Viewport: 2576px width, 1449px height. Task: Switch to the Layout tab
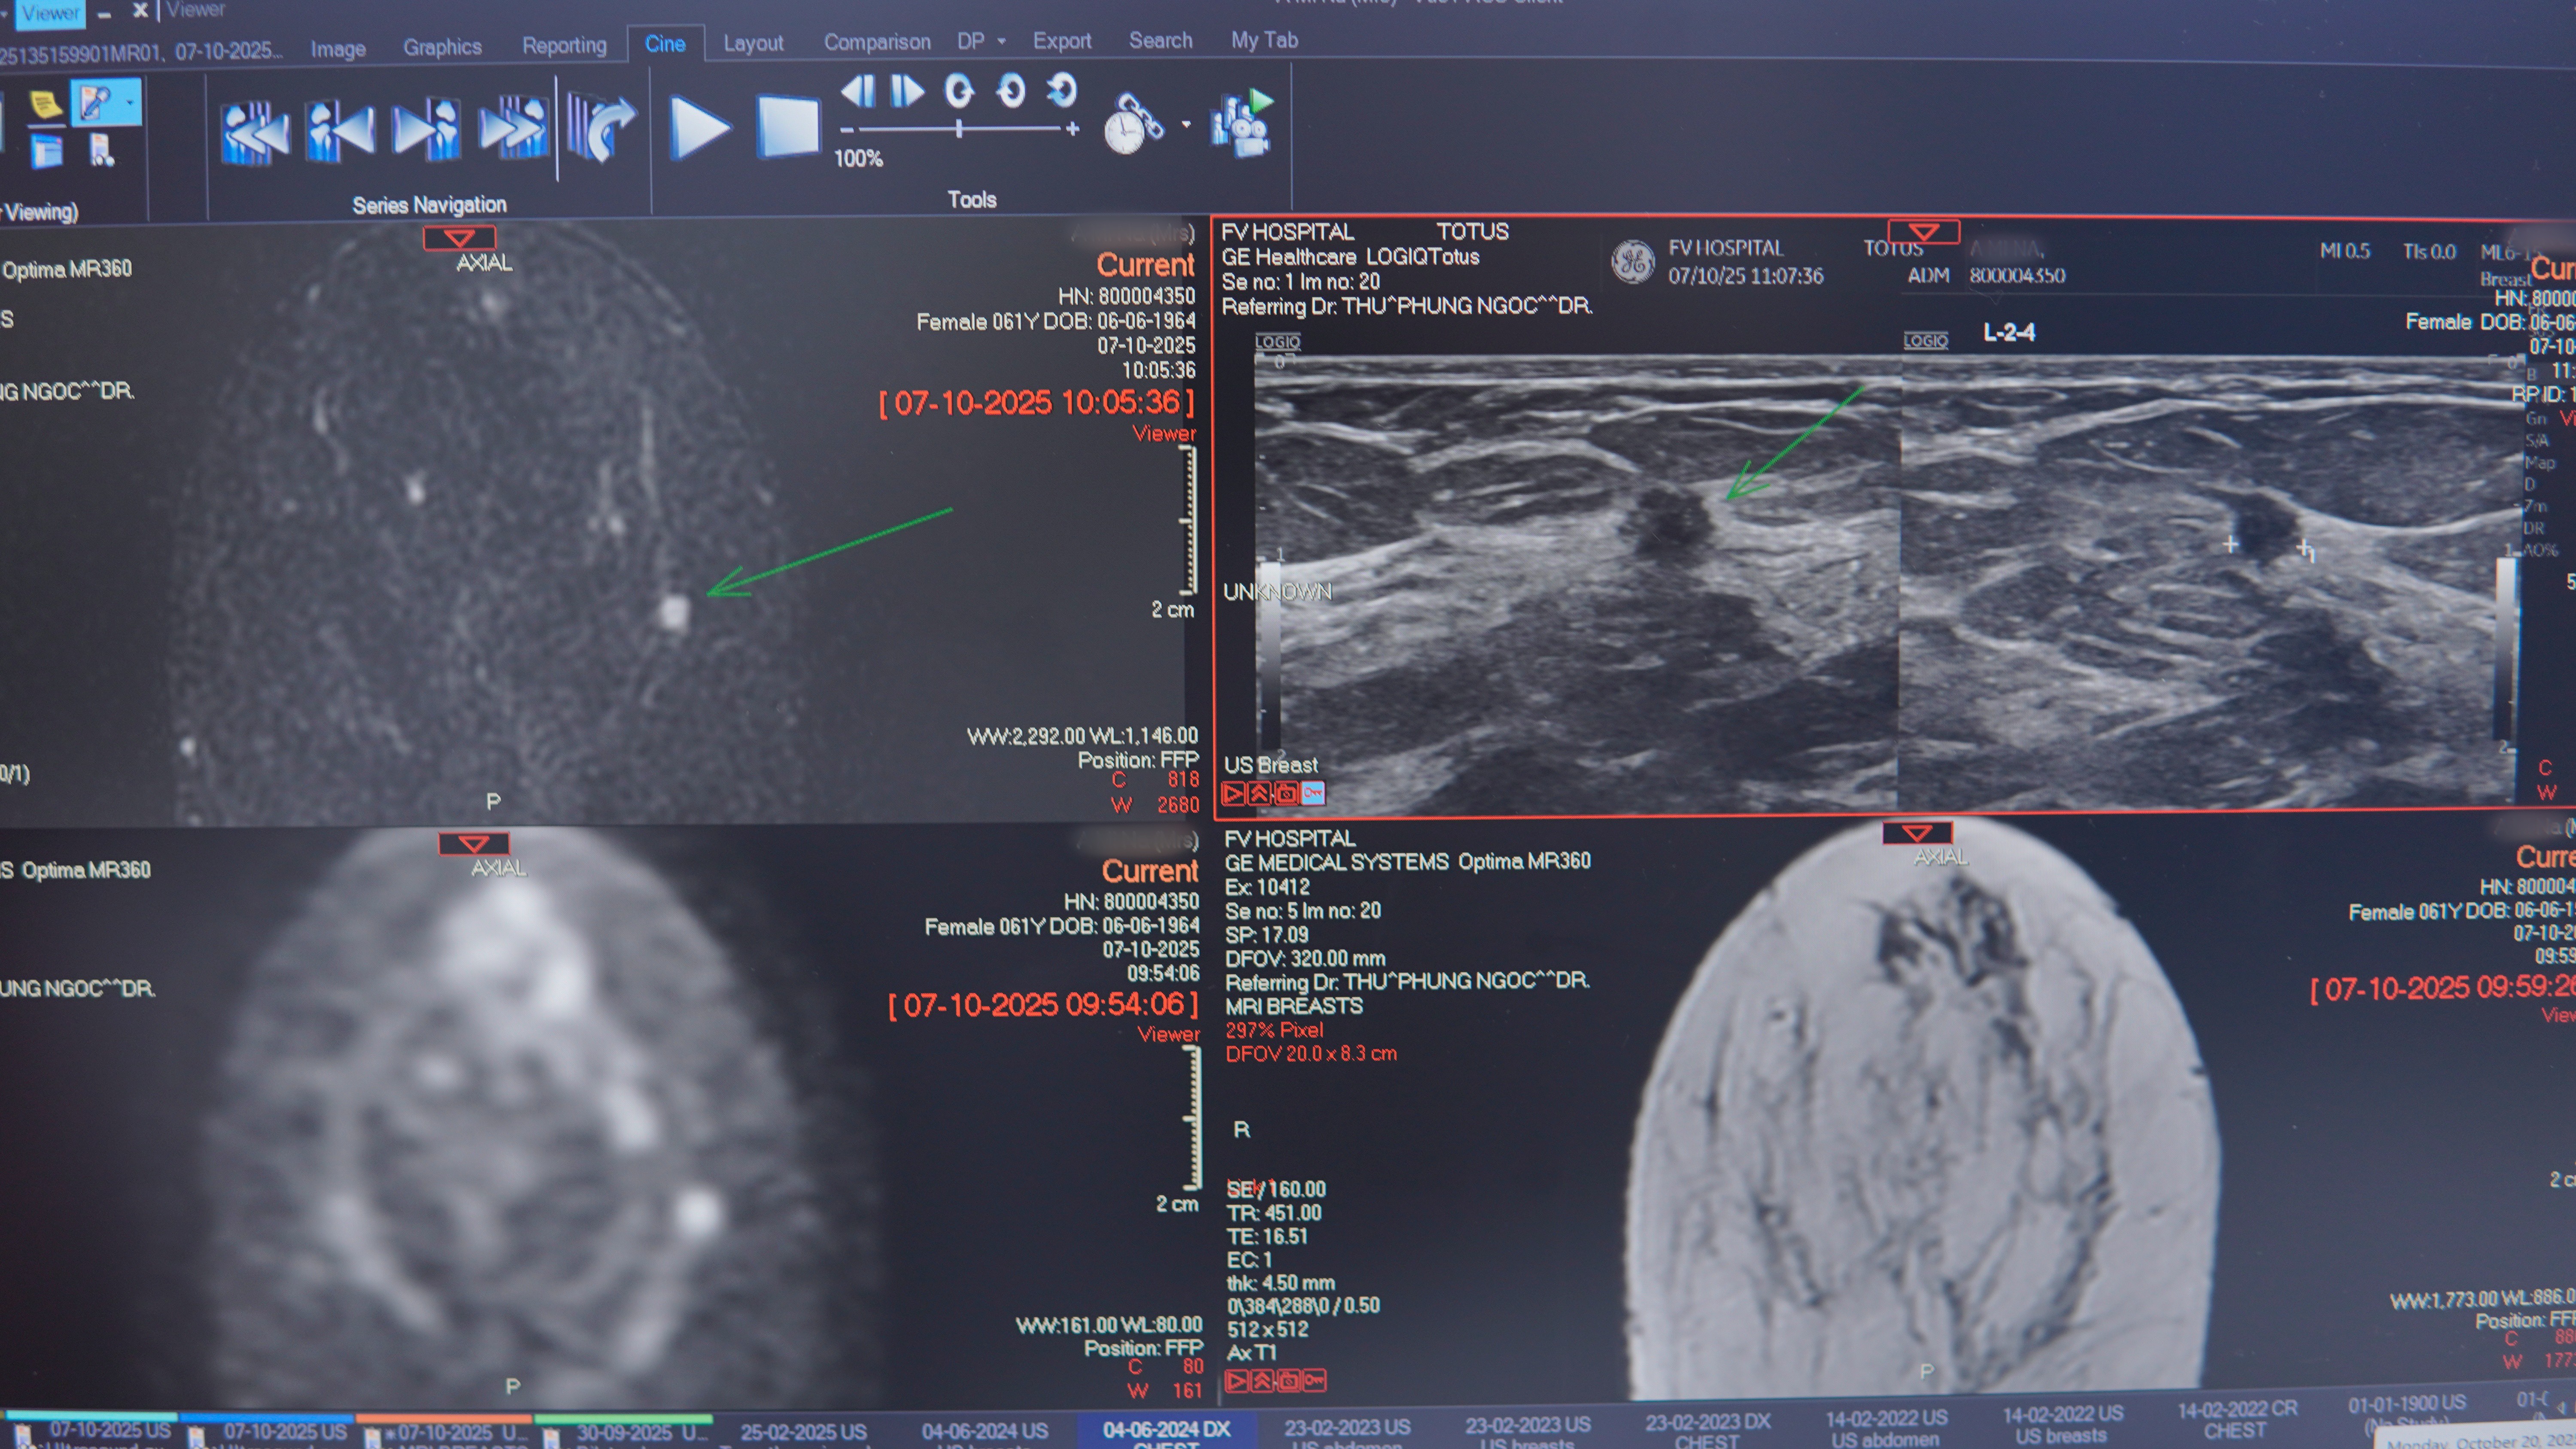pyautogui.click(x=753, y=42)
